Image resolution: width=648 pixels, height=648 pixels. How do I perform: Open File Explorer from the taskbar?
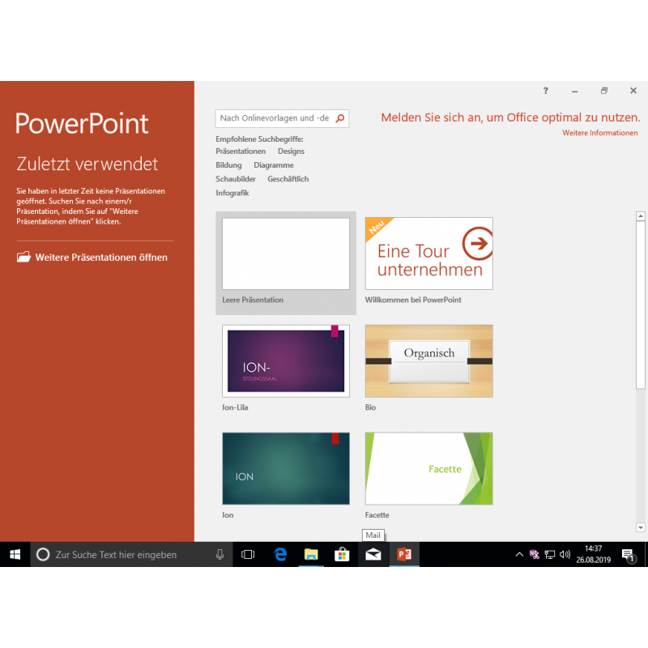[311, 555]
